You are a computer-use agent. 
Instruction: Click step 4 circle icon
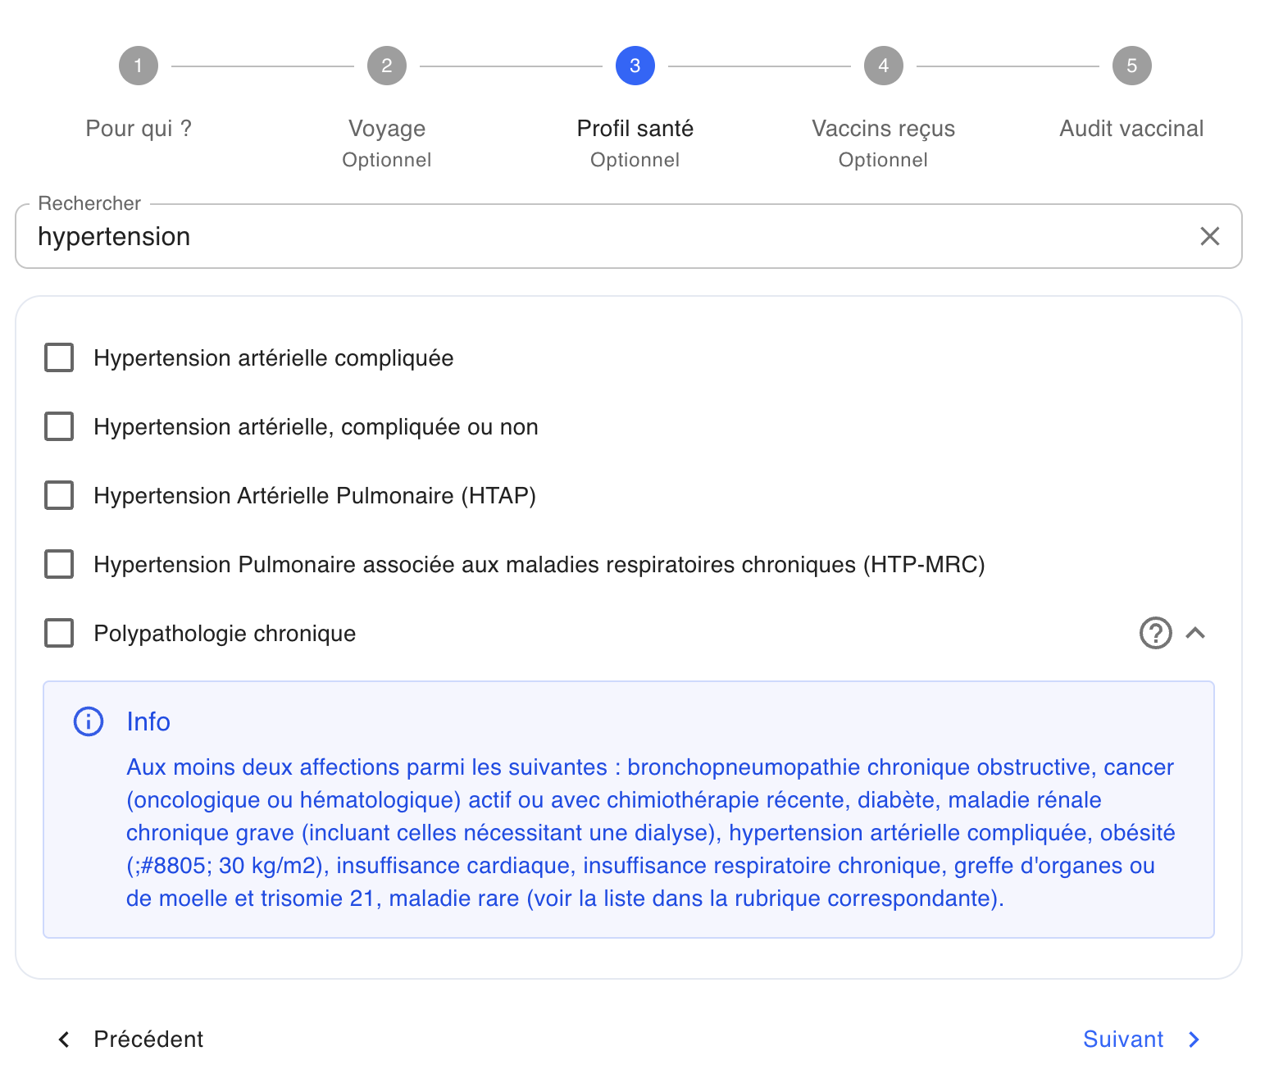(884, 66)
